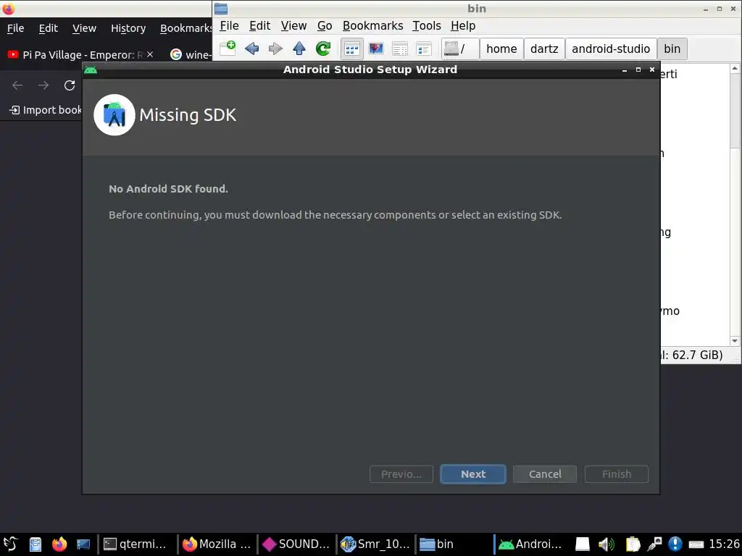This screenshot has width=742, height=556.
Task: Open Firefox View menu
Action: [x=84, y=28]
